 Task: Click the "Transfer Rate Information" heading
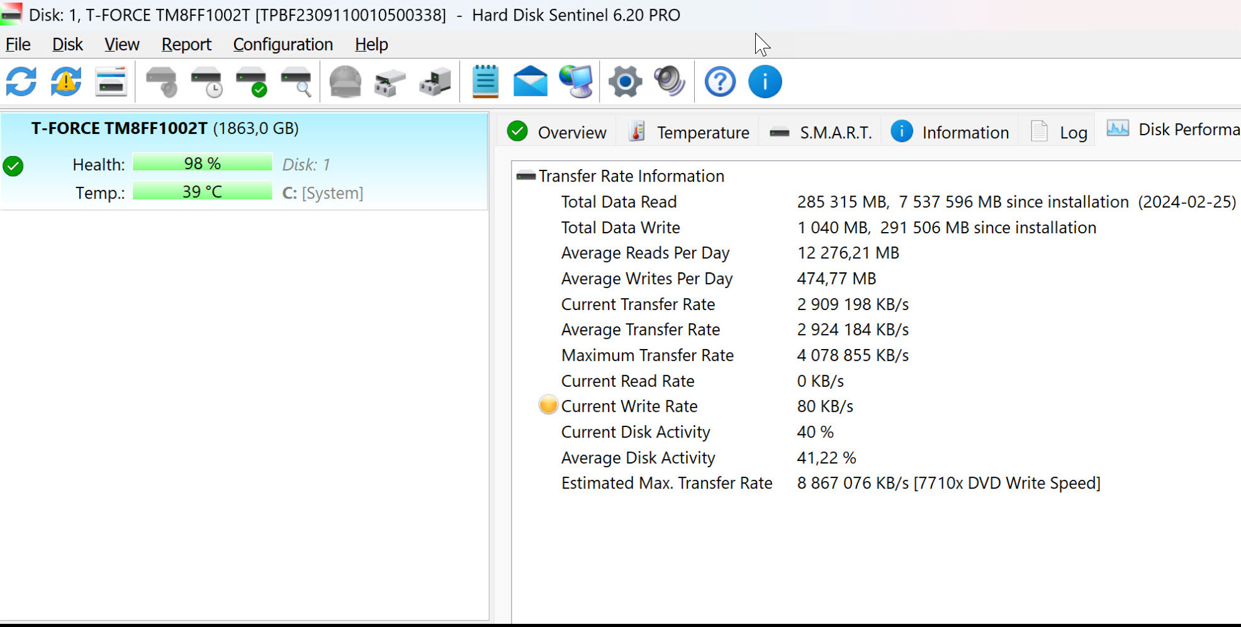[631, 176]
